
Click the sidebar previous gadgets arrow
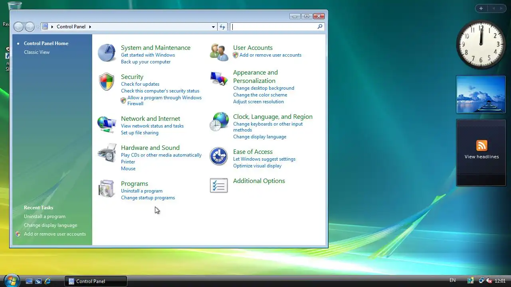[x=493, y=8]
